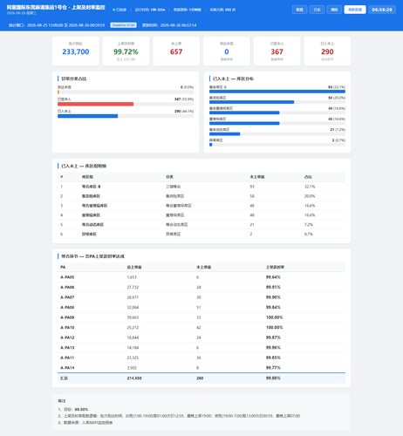The image size is (403, 436).
Task: Click the green connection status dot
Action: [x=113, y=10]
